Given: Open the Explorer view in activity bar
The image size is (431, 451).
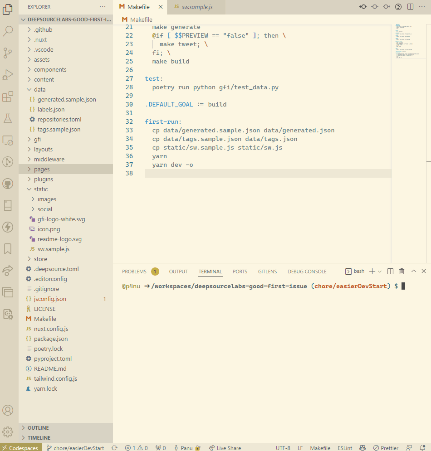Looking at the screenshot, I should pos(8,9).
